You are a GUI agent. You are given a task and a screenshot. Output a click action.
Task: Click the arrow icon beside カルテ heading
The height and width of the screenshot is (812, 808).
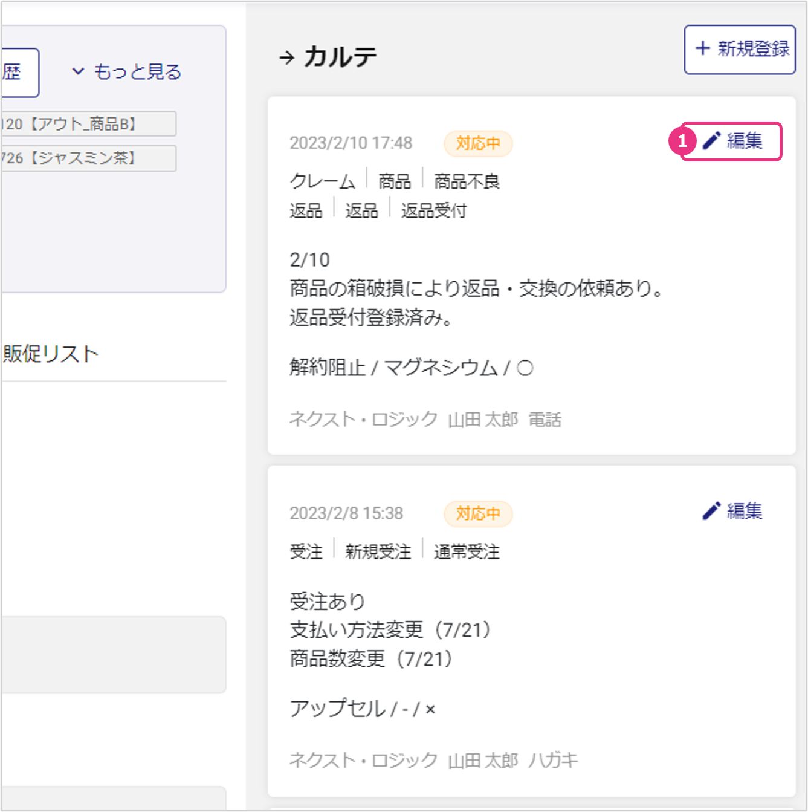click(x=286, y=57)
